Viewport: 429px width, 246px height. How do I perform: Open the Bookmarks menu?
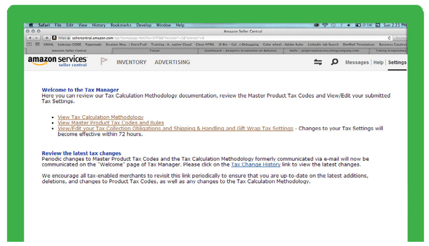[x=121, y=25]
